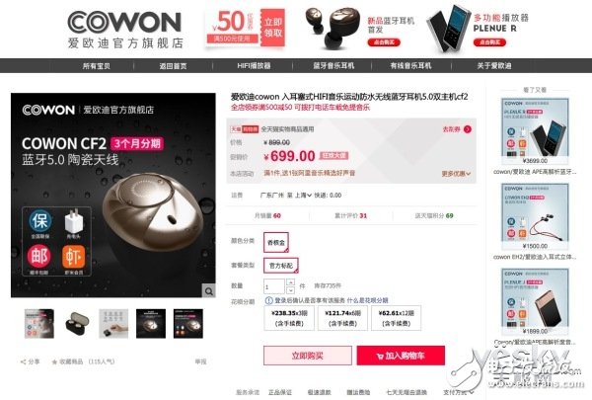Viewport: 592px width, 400px height.
Task: Claim the 50 yuan coupon via 立即领取
Action: pyautogui.click(x=272, y=28)
